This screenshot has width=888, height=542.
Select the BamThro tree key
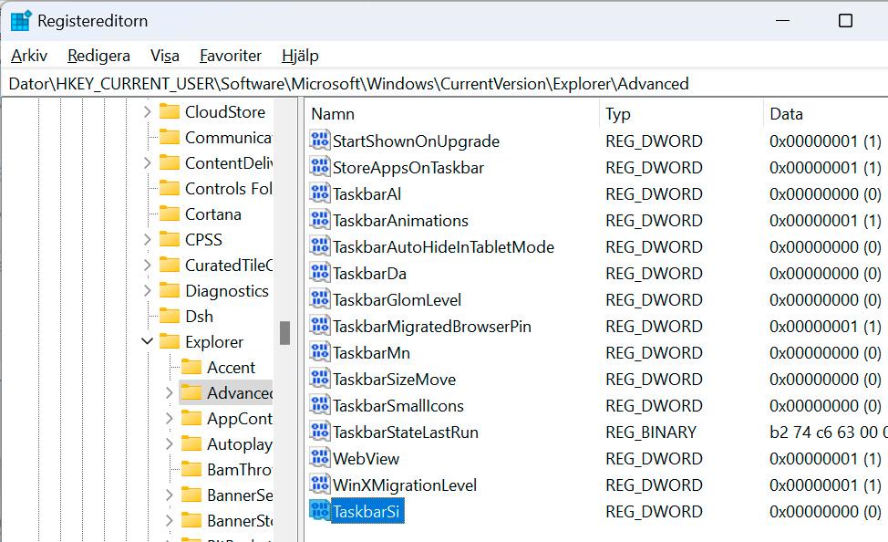click(240, 469)
